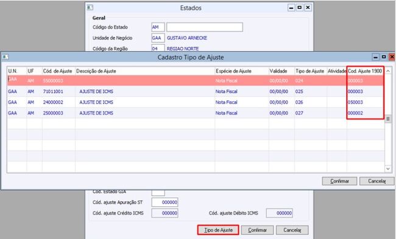Click Tipo de Ajuste value 026
396x239 pixels.
pyautogui.click(x=299, y=102)
